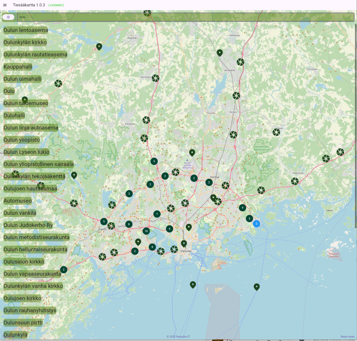This screenshot has width=357, height=341.
Task: Click the blue cluster marker showing 2
Action: coord(257,224)
